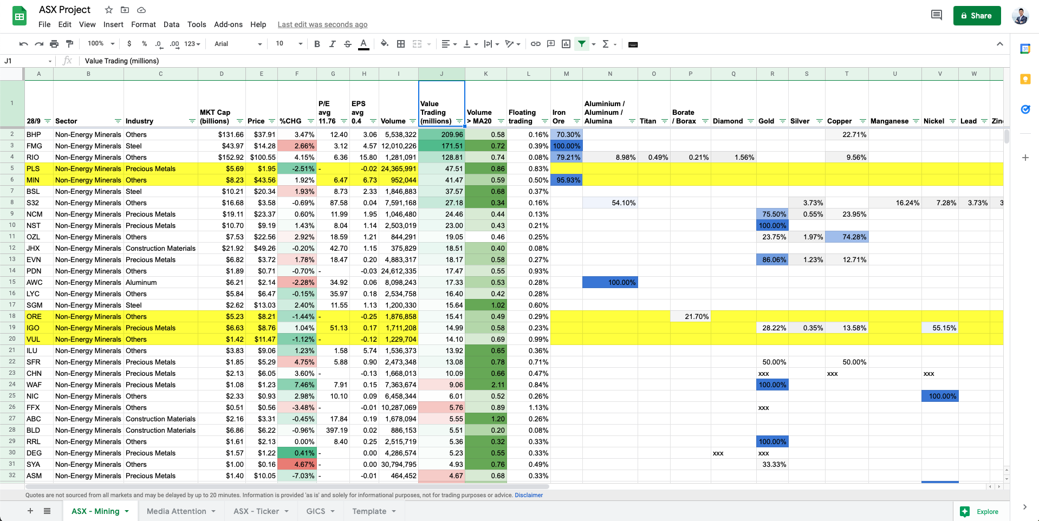Viewport: 1039px width, 521px height.
Task: Toggle bold formatting
Action: (317, 44)
